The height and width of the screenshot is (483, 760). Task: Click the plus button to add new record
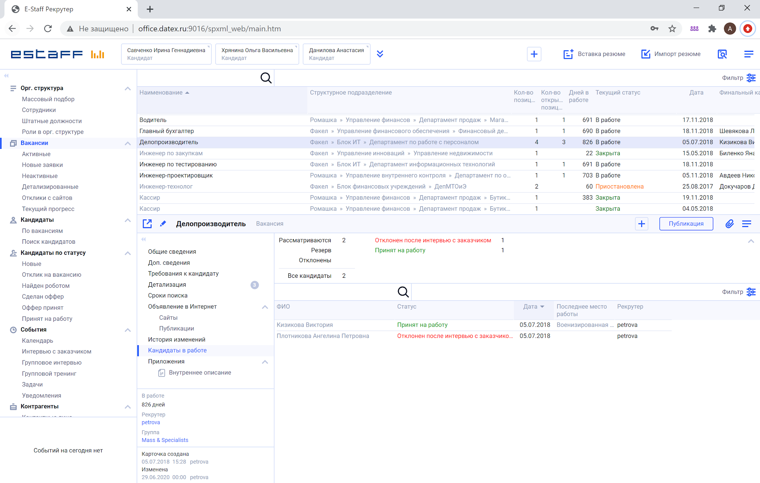tap(534, 54)
